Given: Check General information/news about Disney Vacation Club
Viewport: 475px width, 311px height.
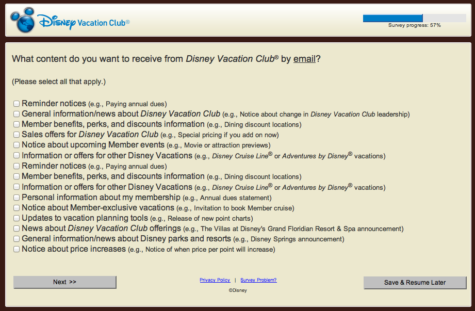Looking at the screenshot, I should (x=17, y=114).
